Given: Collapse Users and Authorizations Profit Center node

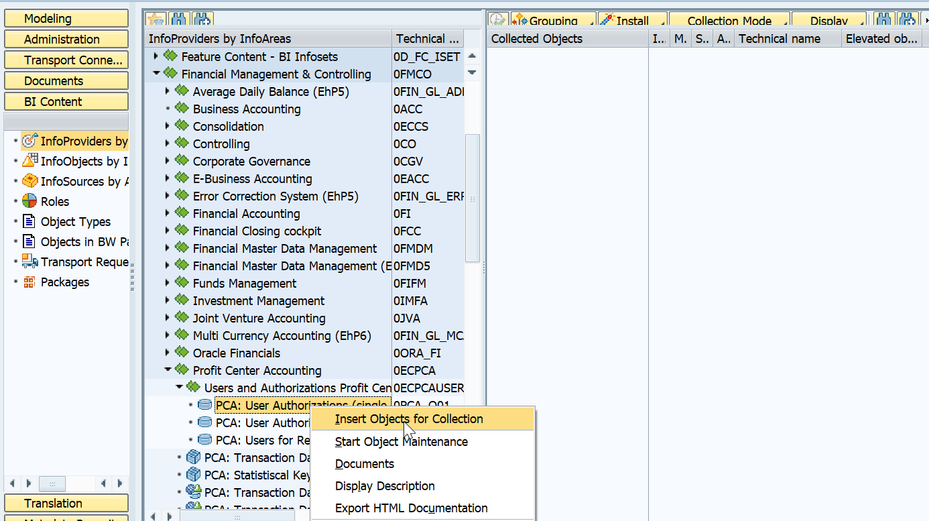Looking at the screenshot, I should click(x=179, y=388).
